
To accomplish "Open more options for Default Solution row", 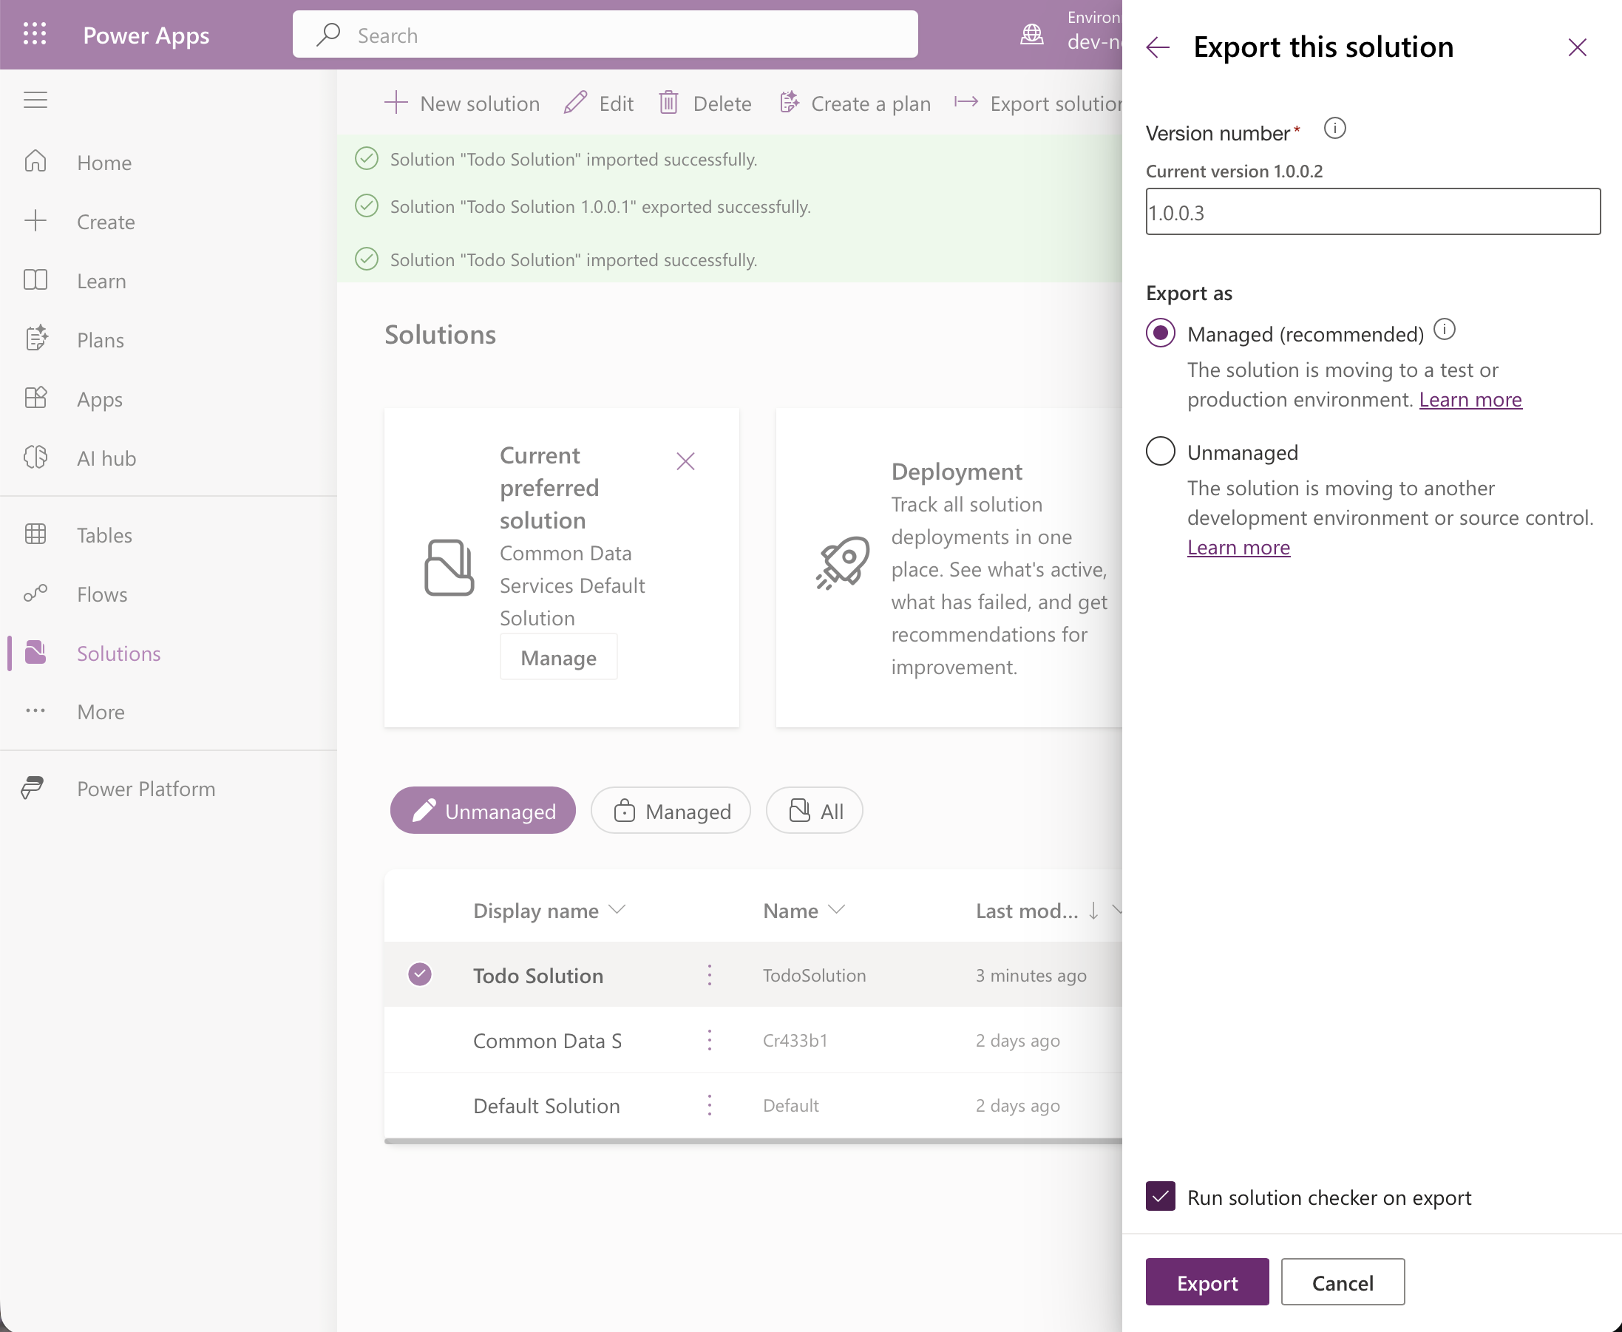I will [709, 1105].
